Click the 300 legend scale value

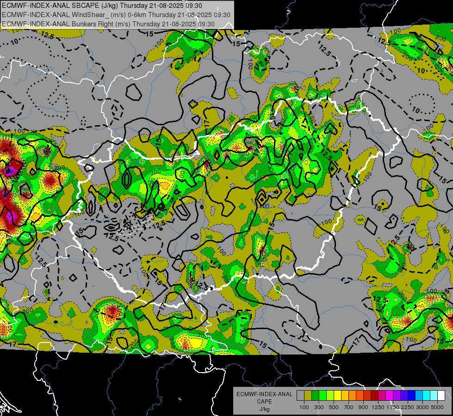[x=319, y=407]
